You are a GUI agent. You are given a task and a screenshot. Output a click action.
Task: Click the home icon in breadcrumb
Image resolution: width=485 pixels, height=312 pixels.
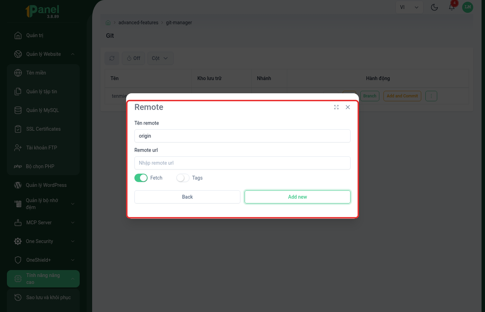pyautogui.click(x=108, y=23)
